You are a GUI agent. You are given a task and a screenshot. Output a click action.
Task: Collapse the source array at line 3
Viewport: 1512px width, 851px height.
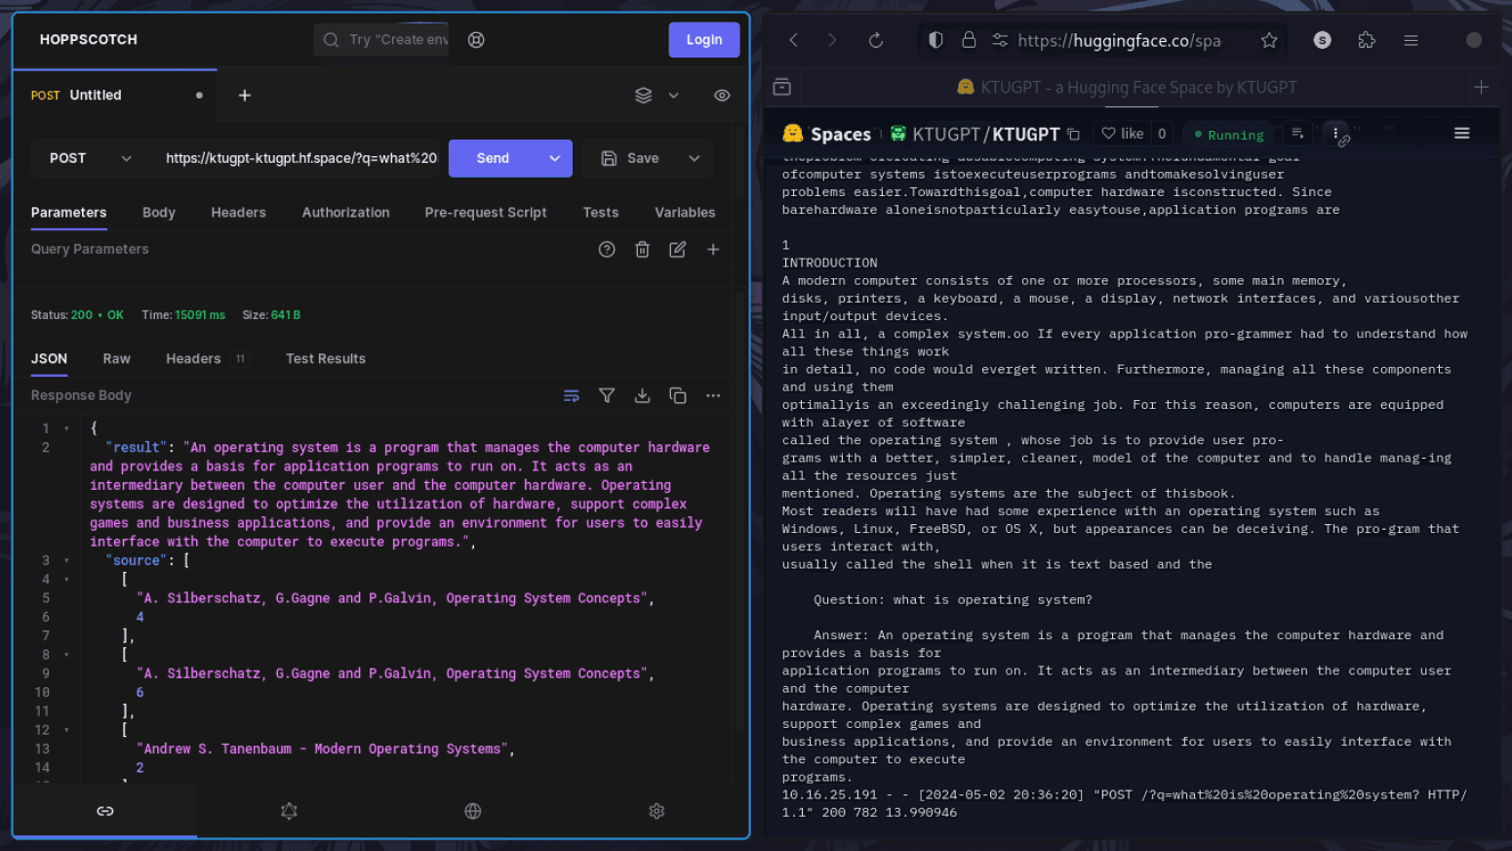point(66,560)
